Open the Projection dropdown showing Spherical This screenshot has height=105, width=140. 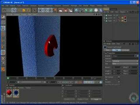coord(125,61)
